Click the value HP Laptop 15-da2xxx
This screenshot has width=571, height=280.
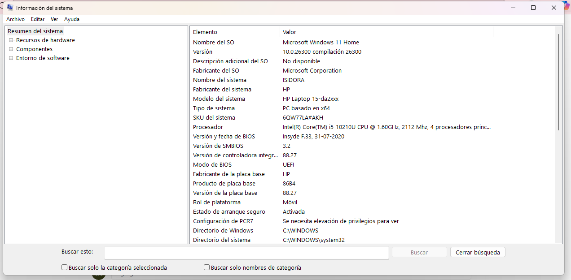pyautogui.click(x=311, y=99)
